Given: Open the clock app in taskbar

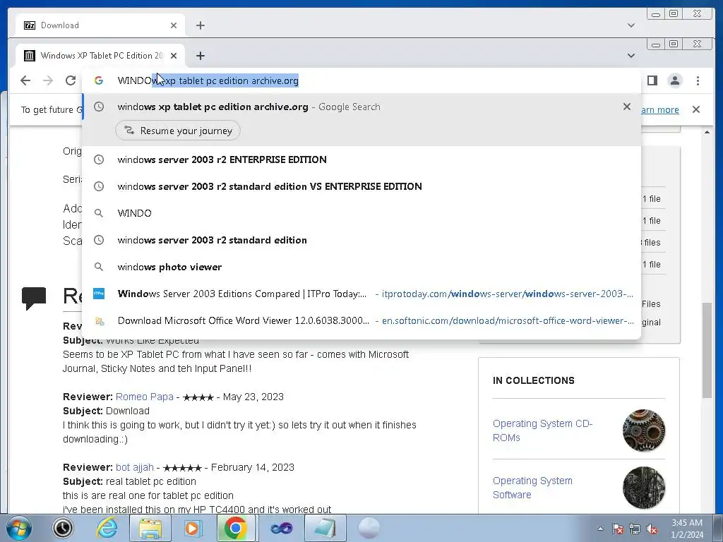Looking at the screenshot, I should point(63,528).
